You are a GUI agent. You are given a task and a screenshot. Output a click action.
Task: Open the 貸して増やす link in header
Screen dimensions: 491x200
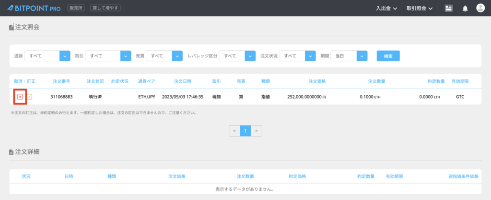pyautogui.click(x=105, y=8)
